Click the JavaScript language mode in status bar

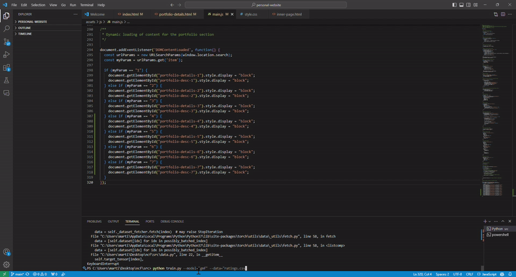tap(489, 274)
